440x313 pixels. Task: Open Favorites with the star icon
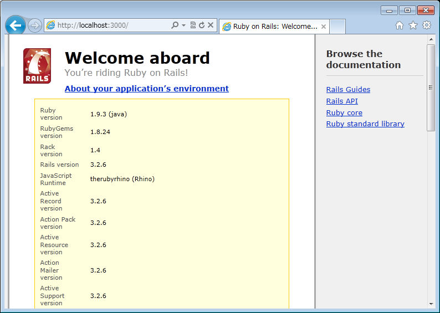coord(413,25)
